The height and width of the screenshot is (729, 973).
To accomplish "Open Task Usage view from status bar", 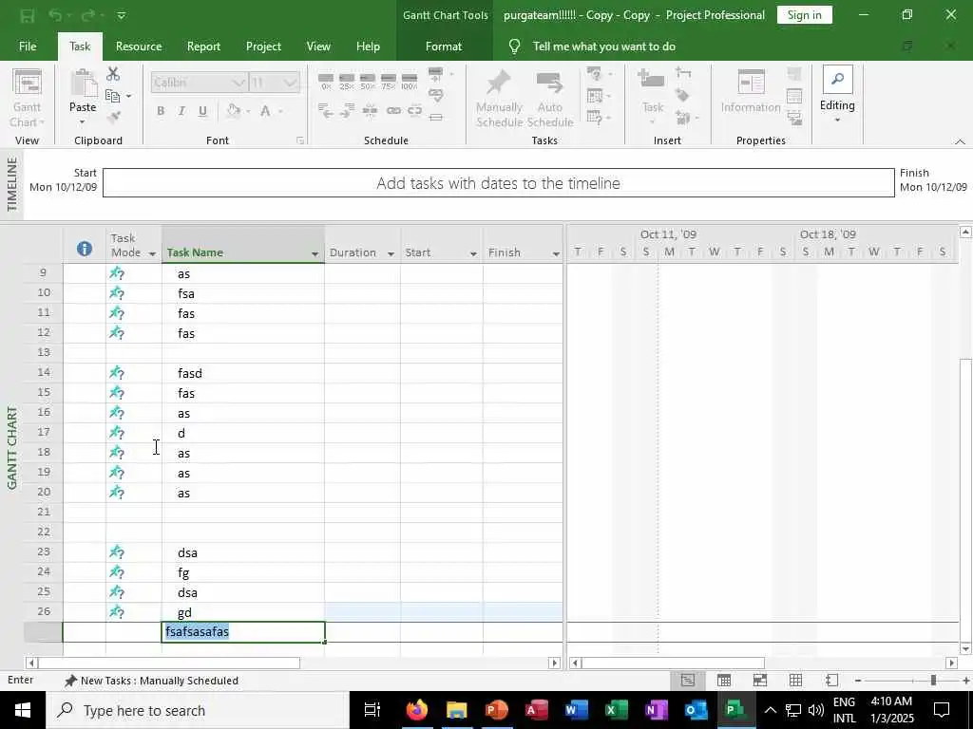I will click(723, 680).
